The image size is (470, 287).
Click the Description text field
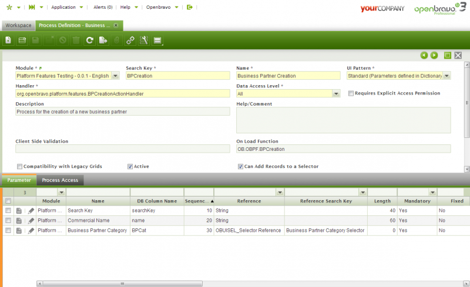(122, 112)
